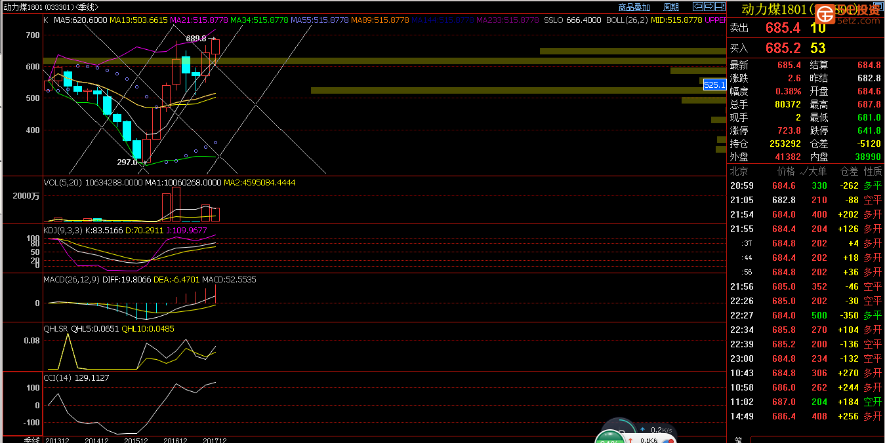Click the KDJ(9,3,3) indicator label
885x443 pixels.
coord(62,231)
